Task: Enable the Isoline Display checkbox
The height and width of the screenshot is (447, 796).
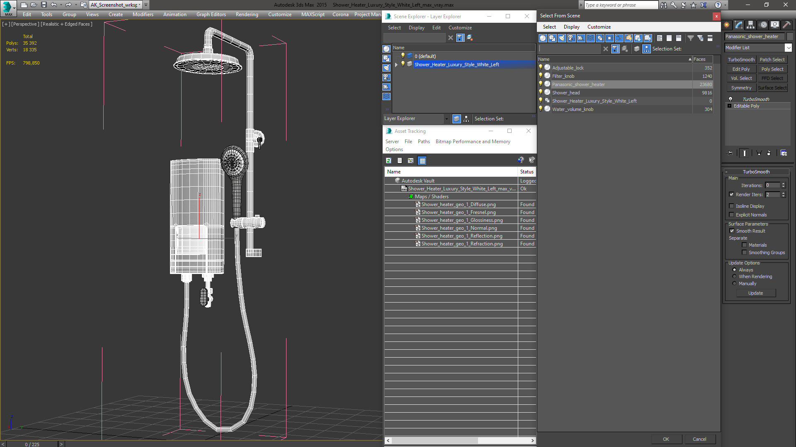Action: click(731, 206)
